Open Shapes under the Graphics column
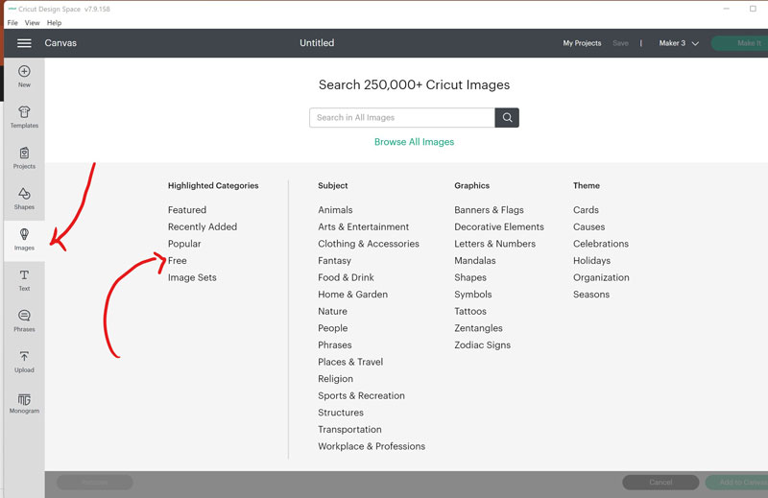This screenshot has height=498, width=768. (x=470, y=277)
